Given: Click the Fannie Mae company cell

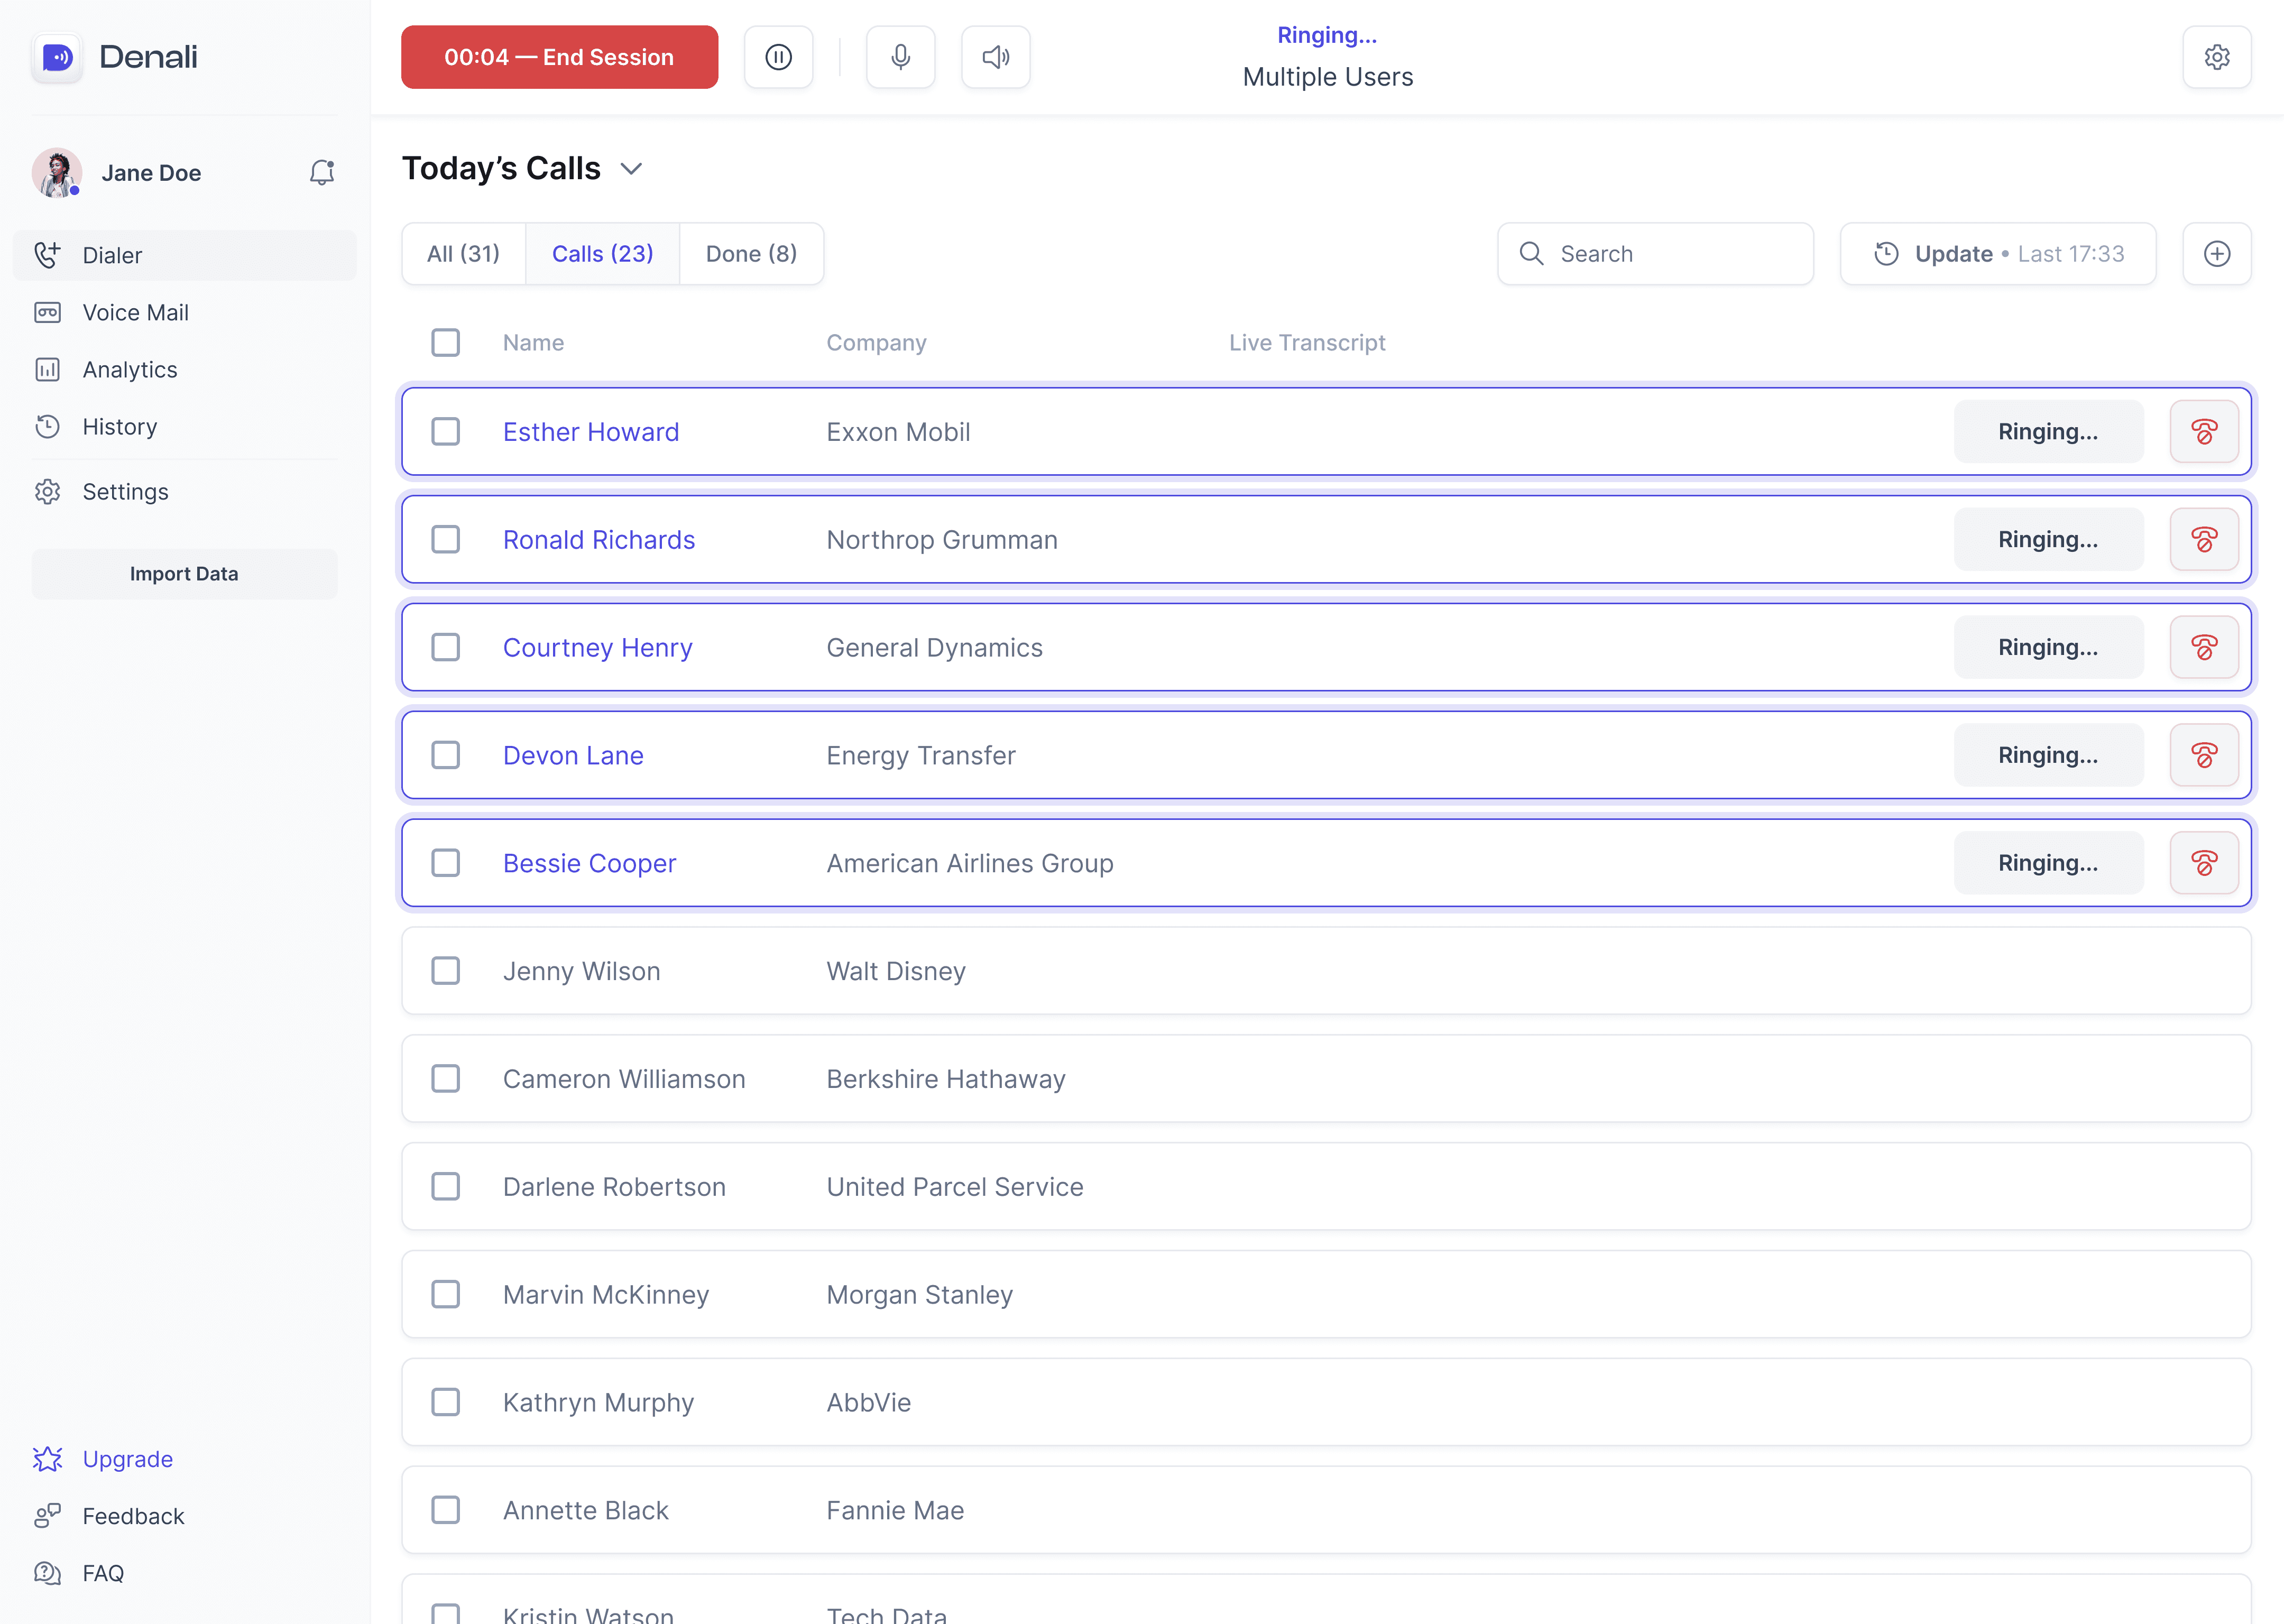Looking at the screenshot, I should (x=895, y=1510).
